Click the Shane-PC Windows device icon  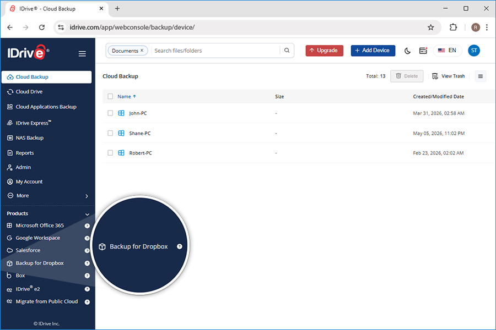121,133
